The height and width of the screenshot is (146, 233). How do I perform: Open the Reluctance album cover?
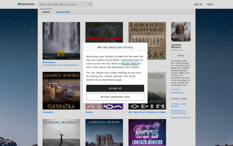[61, 41]
